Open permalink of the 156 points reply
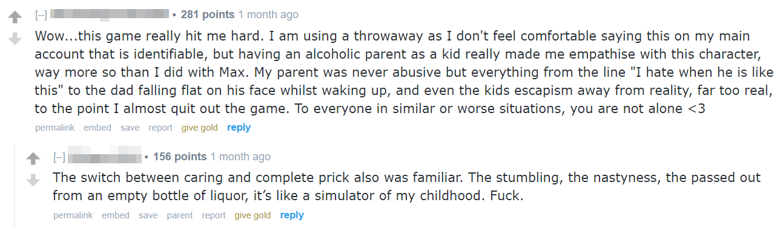The image size is (783, 228). tap(73, 215)
